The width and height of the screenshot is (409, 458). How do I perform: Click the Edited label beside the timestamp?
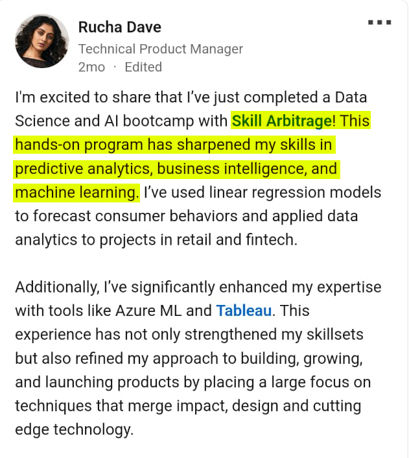coord(143,67)
